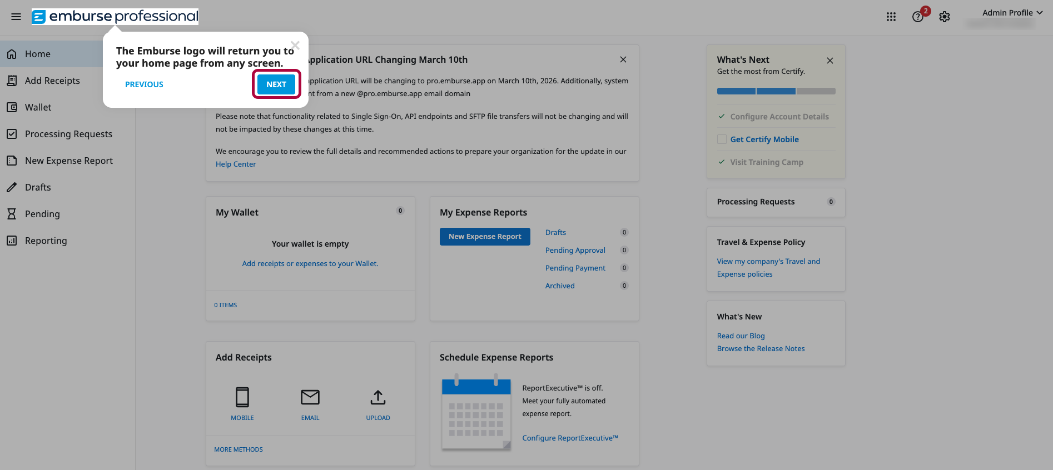
Task: Open the apps grid launcher
Action: pos(891,17)
